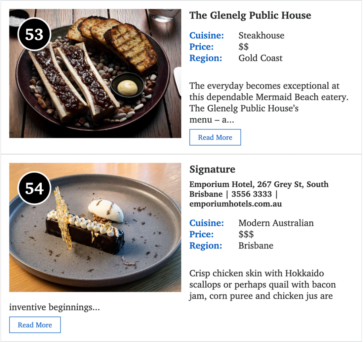Select the Modern Australian cuisine value

[276, 223]
